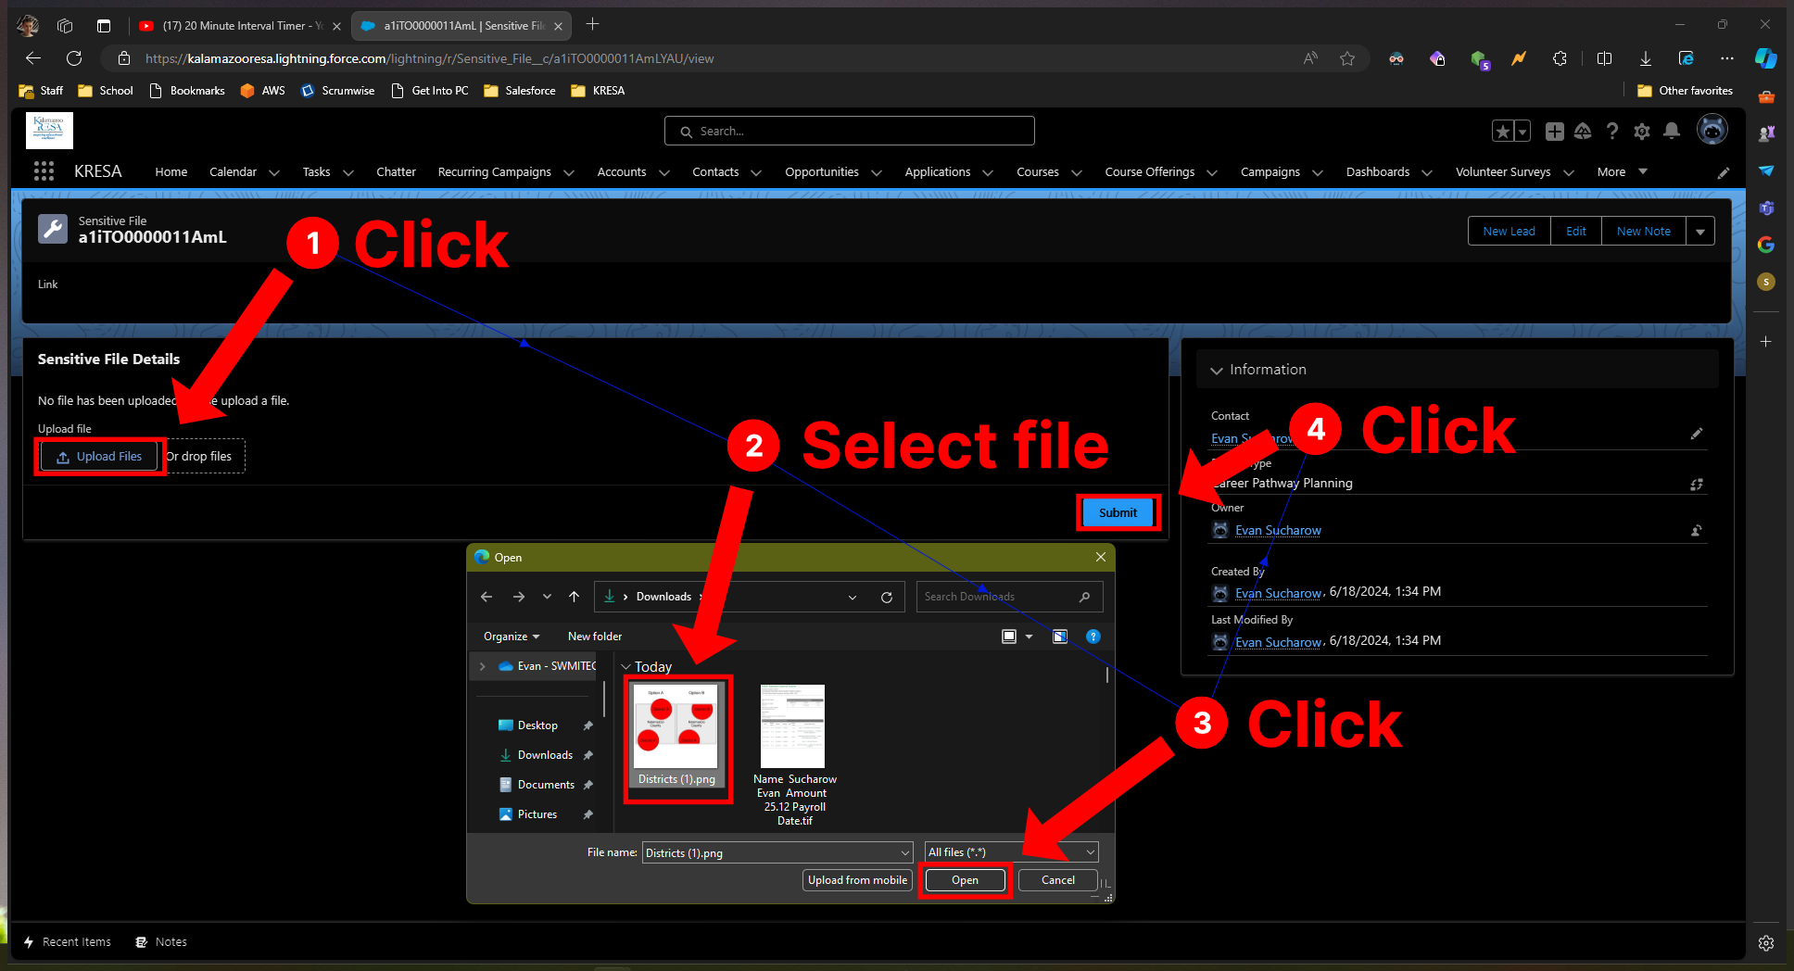Image resolution: width=1794 pixels, height=971 pixels.
Task: Edit navigation bar pencil icon
Action: (x=1724, y=172)
